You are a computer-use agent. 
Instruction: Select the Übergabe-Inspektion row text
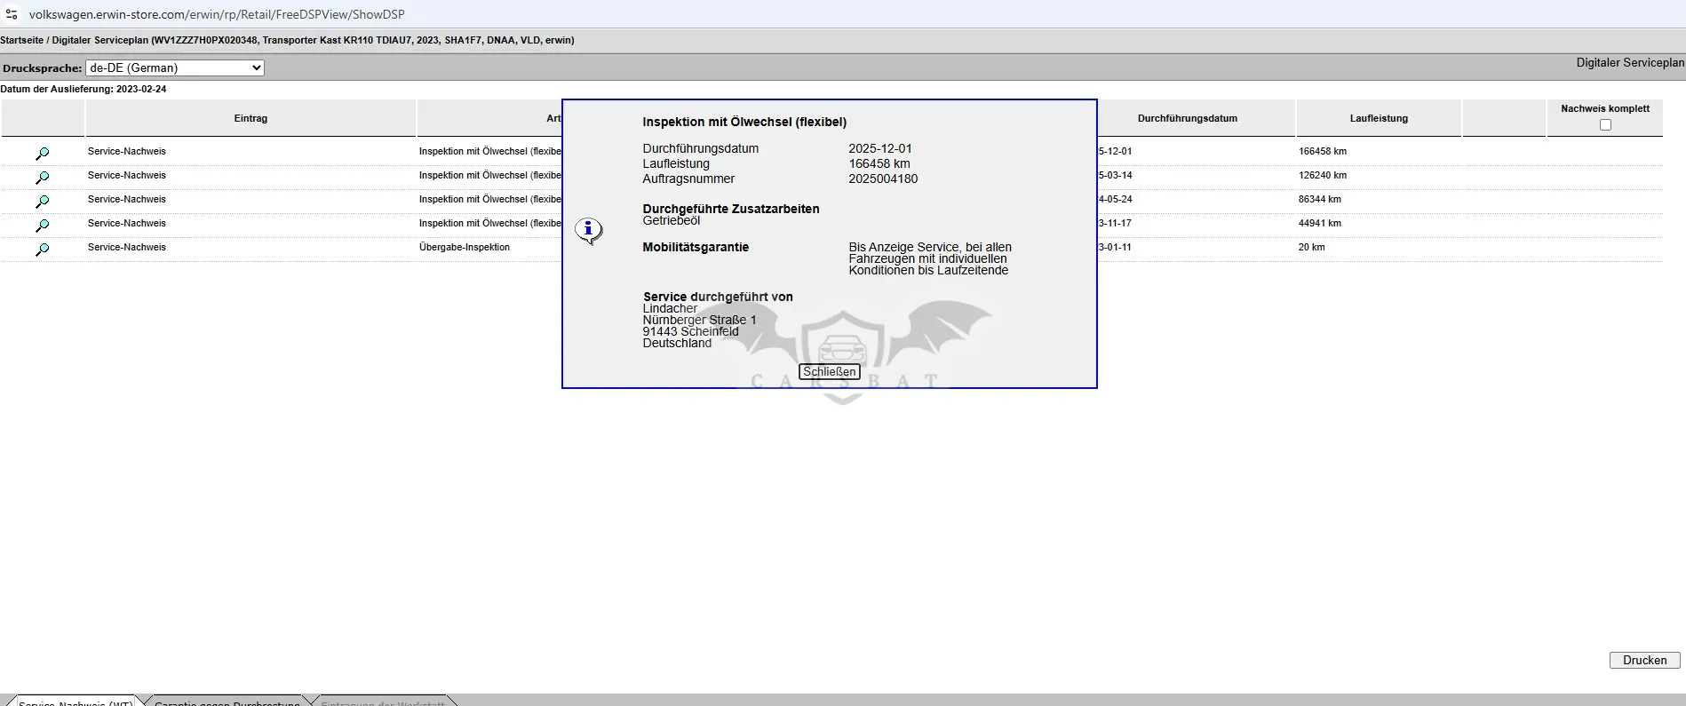(465, 247)
